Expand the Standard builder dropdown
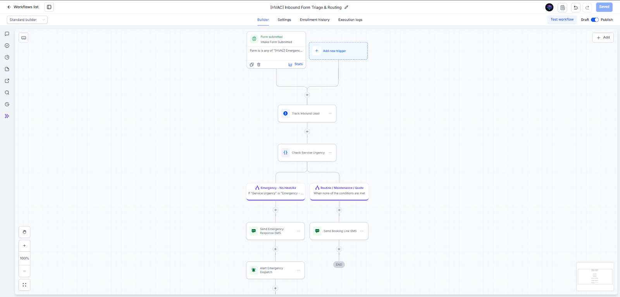620x297 pixels. [27, 20]
